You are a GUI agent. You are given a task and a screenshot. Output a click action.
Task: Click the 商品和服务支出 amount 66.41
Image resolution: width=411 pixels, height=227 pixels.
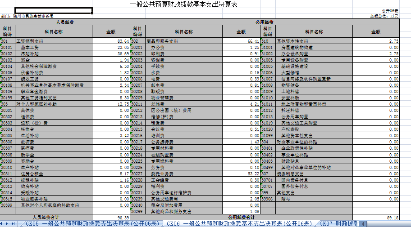pyautogui.click(x=241, y=41)
